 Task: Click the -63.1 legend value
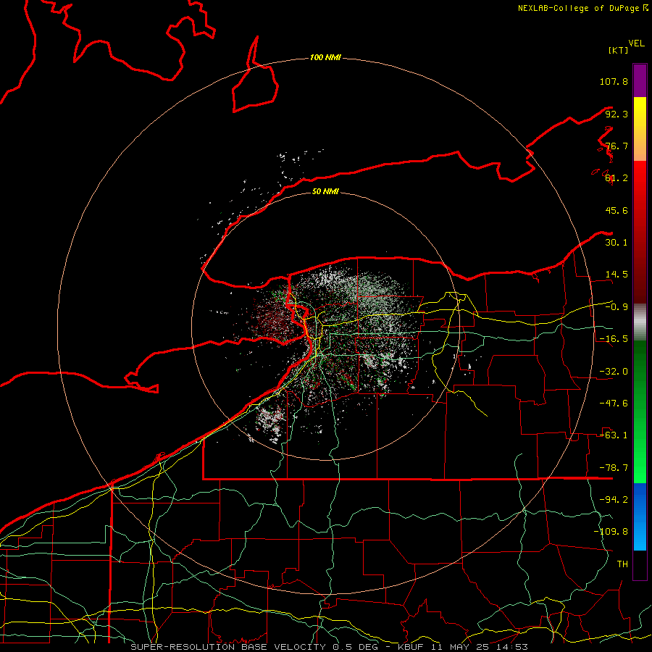coord(614,435)
